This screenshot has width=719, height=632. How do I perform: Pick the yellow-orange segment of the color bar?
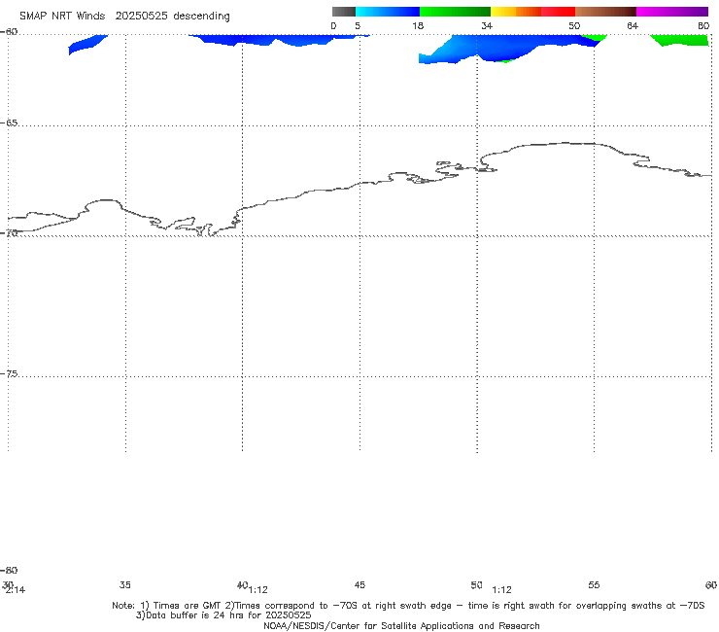coord(516,12)
